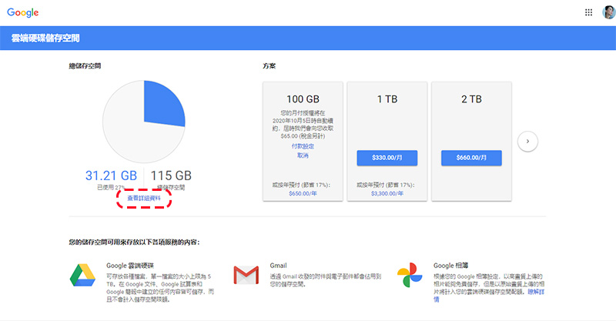Open 付款設定 in the 100 GB plan
This screenshot has width=616, height=321.
click(303, 146)
